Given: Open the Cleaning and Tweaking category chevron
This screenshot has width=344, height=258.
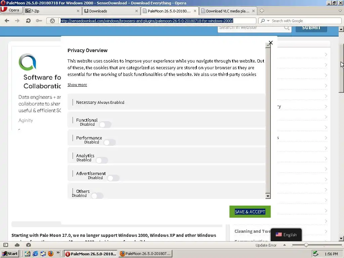Looking at the screenshot, I should [326, 231].
